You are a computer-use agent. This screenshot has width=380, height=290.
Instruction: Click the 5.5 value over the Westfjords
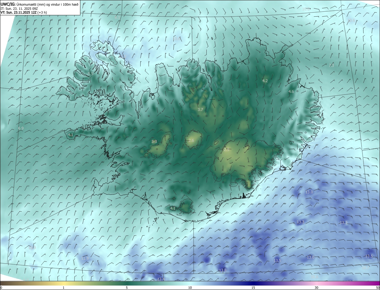(x=91, y=74)
